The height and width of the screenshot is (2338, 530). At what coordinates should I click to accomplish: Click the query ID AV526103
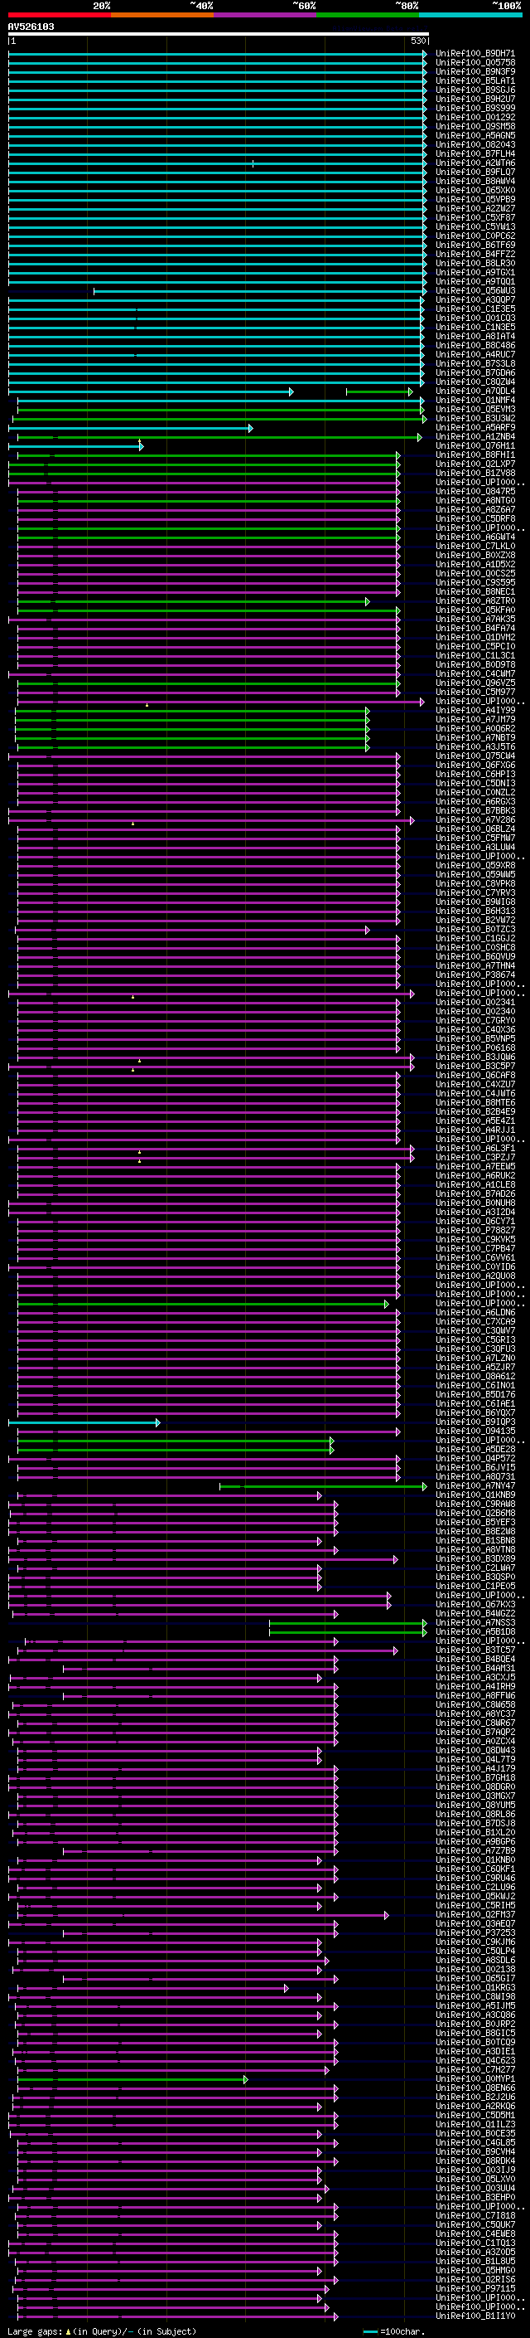pos(31,27)
